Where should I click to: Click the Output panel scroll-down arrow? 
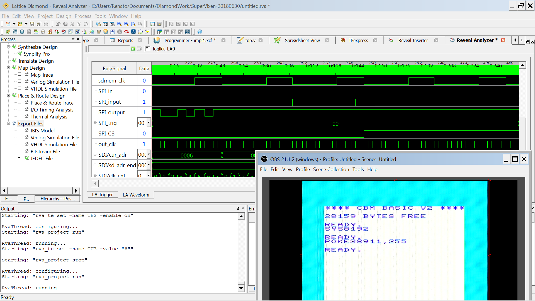tap(241, 288)
